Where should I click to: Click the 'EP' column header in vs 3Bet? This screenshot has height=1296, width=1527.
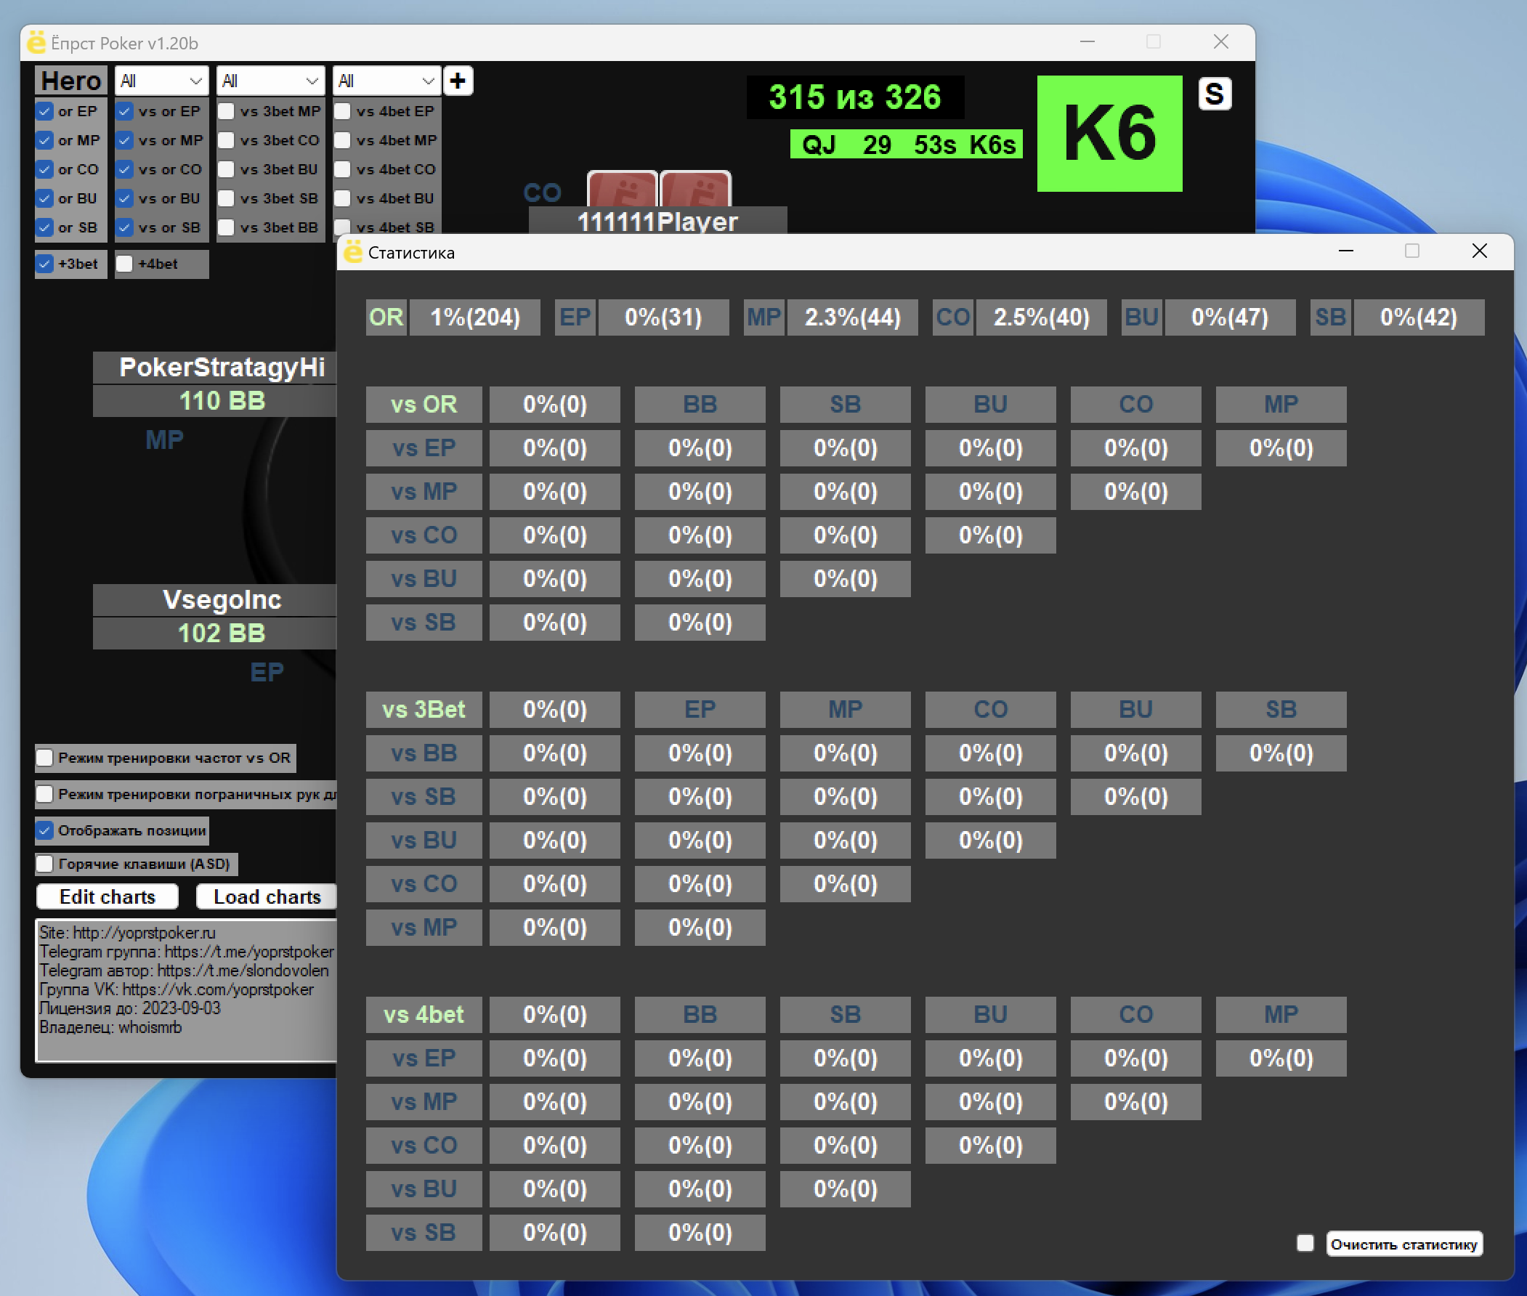click(700, 709)
